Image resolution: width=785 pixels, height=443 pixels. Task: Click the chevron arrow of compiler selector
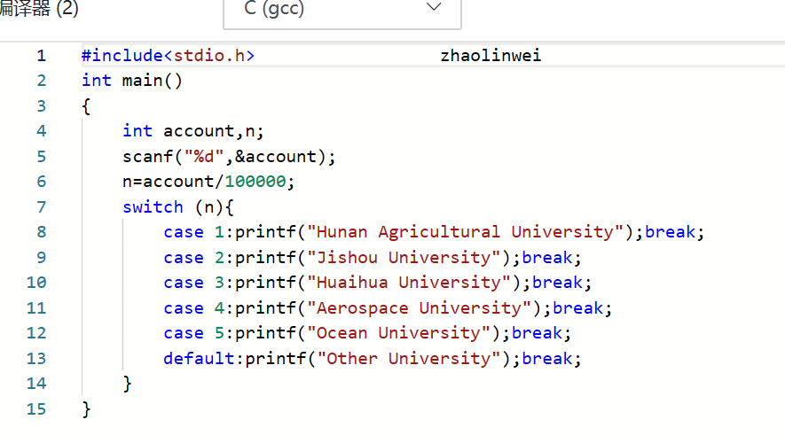pos(434,8)
